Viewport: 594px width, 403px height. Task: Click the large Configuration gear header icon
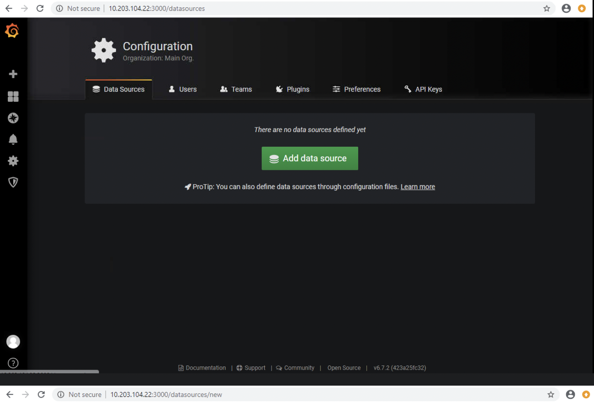pos(104,50)
